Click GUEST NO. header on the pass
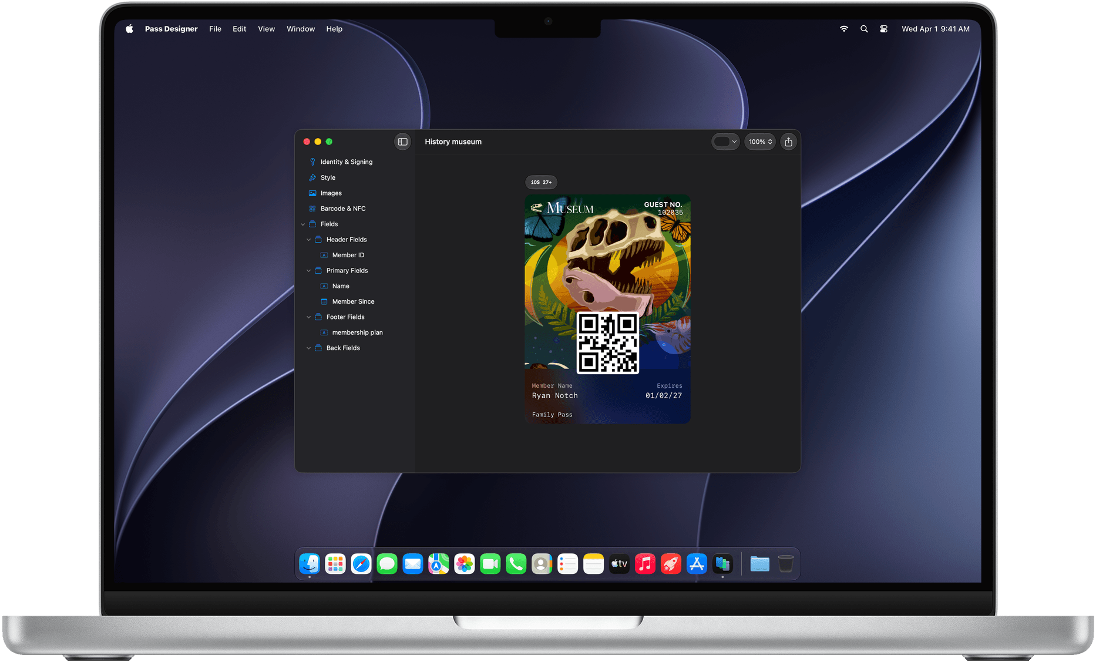Image resolution: width=1096 pixels, height=662 pixels. point(663,204)
